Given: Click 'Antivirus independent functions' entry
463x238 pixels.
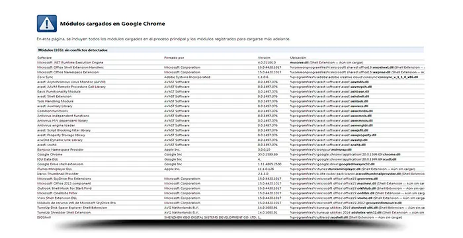Looking at the screenshot, I should click(63, 116).
